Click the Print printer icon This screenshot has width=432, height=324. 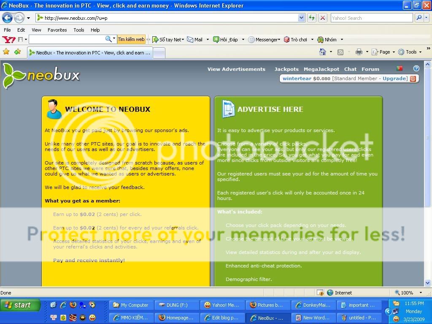(359, 52)
